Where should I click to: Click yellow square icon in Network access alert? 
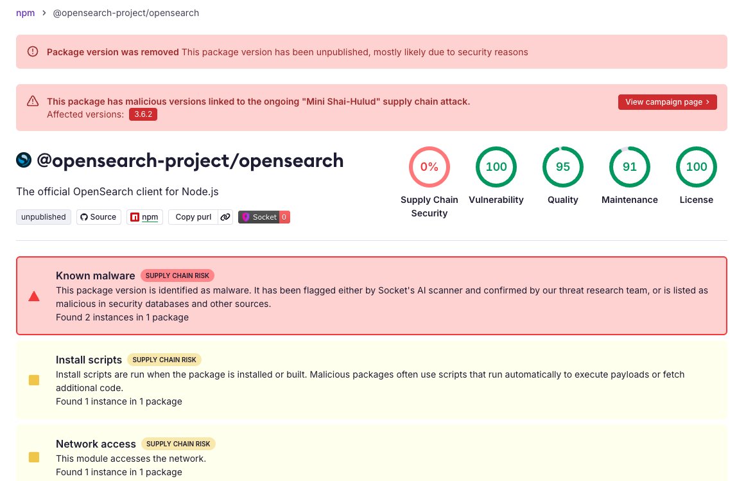(34, 457)
